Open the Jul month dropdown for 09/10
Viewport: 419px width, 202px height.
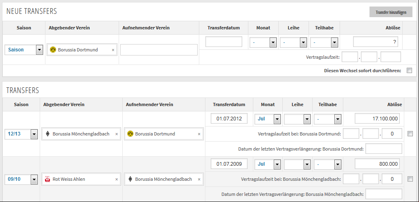268,164
